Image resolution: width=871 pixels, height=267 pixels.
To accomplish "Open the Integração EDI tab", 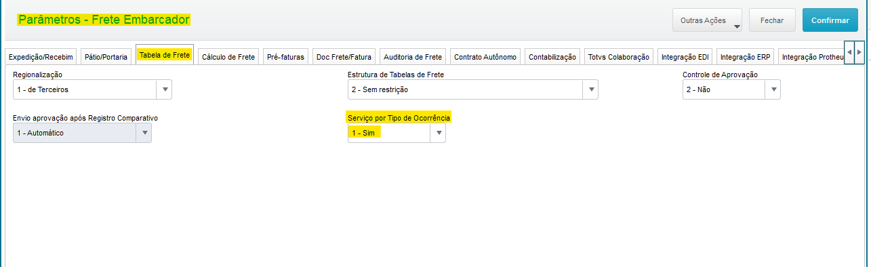I will click(x=685, y=57).
